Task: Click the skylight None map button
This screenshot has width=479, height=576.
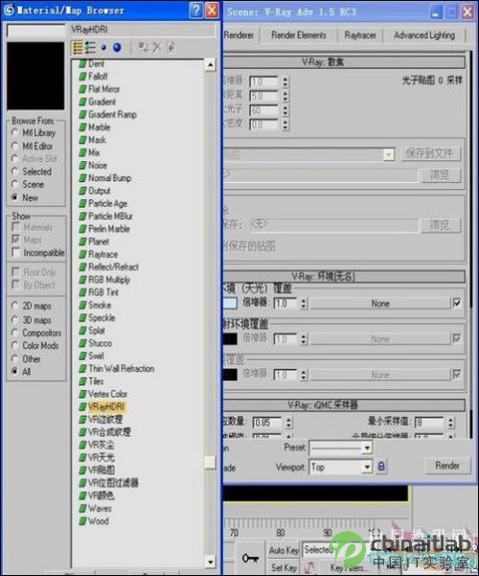Action: 379,304
